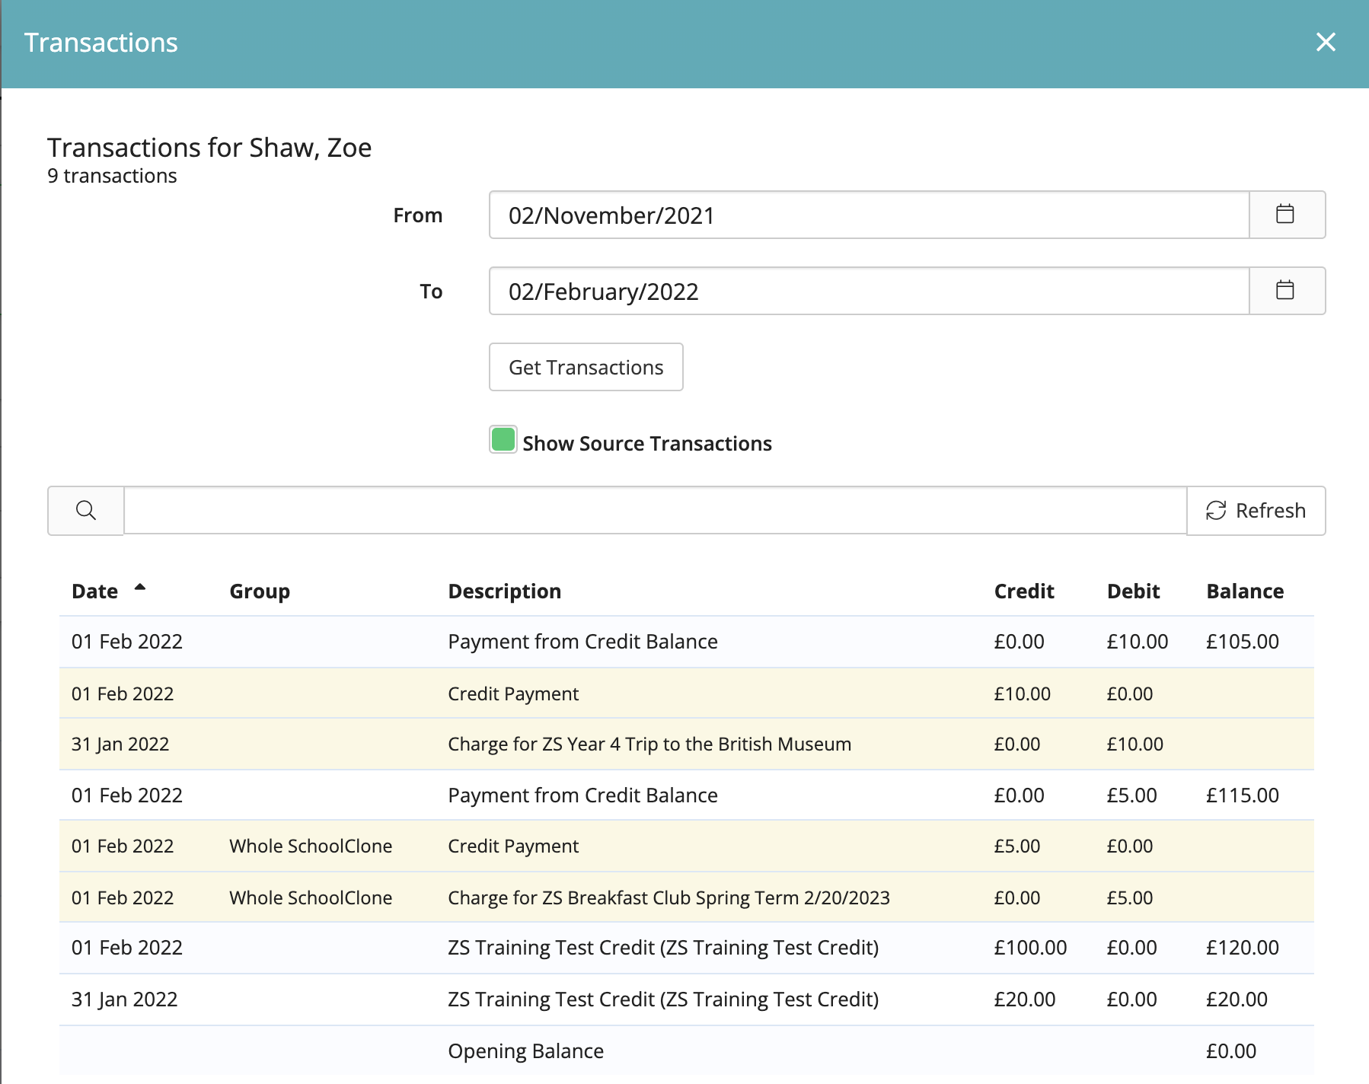Viewport: 1369px width, 1084px height.
Task: Select the British Museum trip charge row
Action: pyautogui.click(x=687, y=744)
